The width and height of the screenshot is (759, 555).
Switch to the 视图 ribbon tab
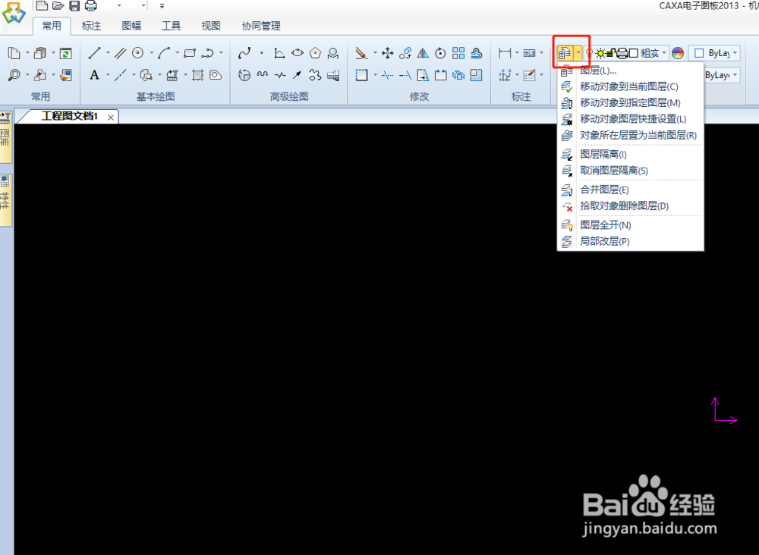(210, 26)
